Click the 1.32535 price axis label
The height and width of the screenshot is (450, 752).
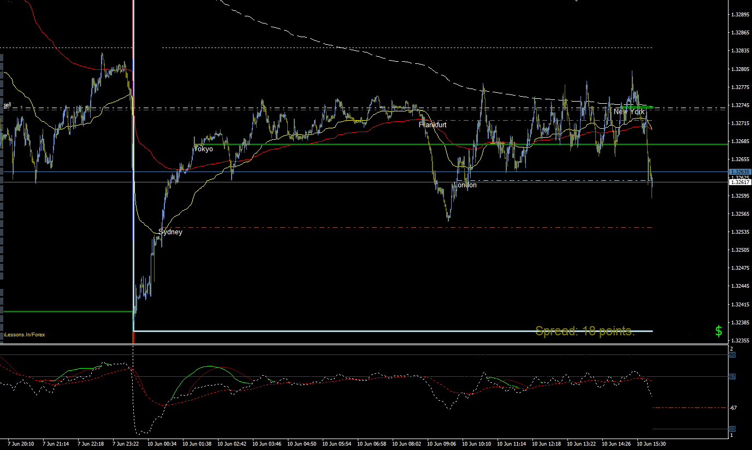(741, 232)
